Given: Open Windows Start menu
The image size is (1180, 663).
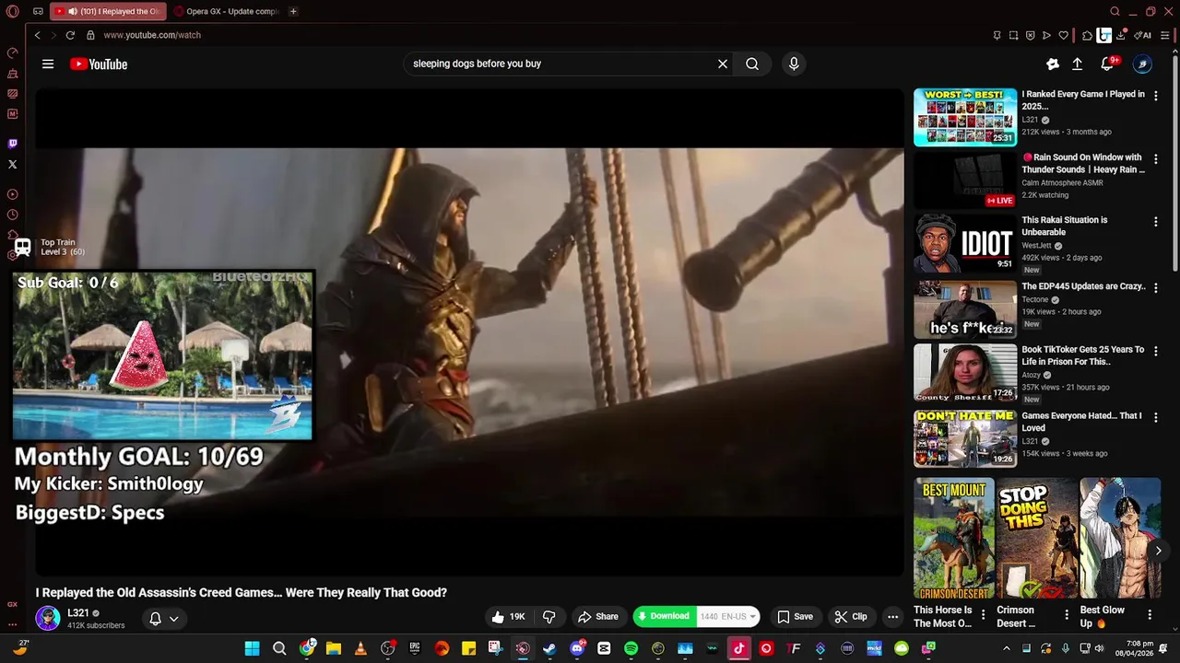Looking at the screenshot, I should [252, 649].
